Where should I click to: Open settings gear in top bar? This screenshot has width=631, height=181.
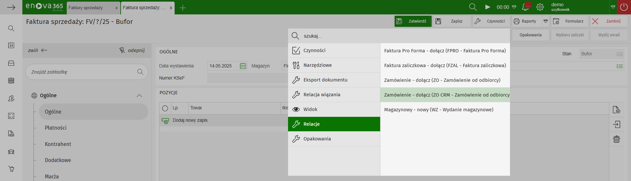pyautogui.click(x=540, y=7)
